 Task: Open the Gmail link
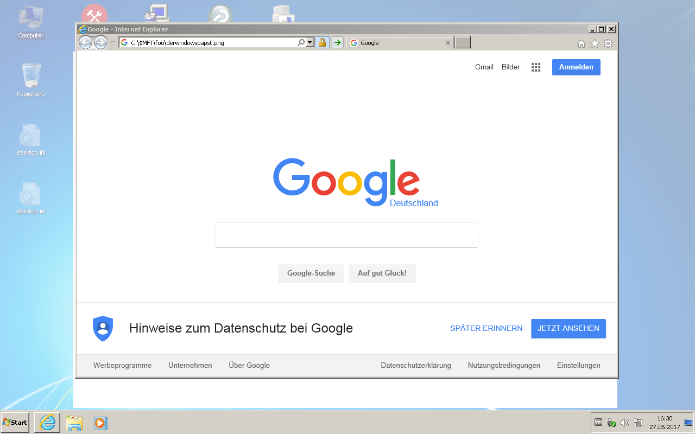click(484, 67)
